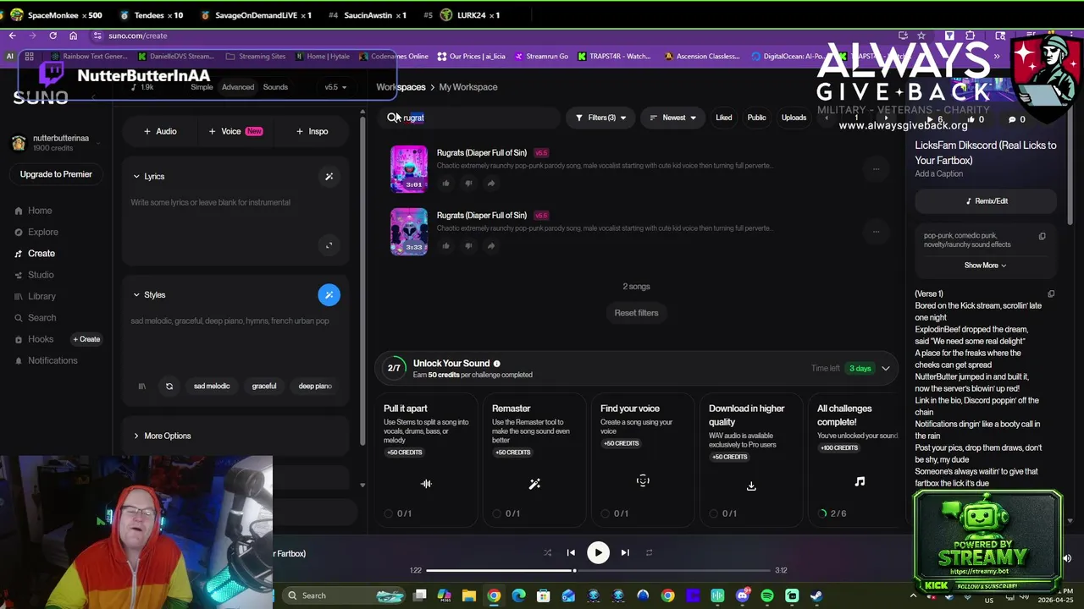Open the v5.5 model version dropdown
1084x609 pixels.
coord(335,87)
